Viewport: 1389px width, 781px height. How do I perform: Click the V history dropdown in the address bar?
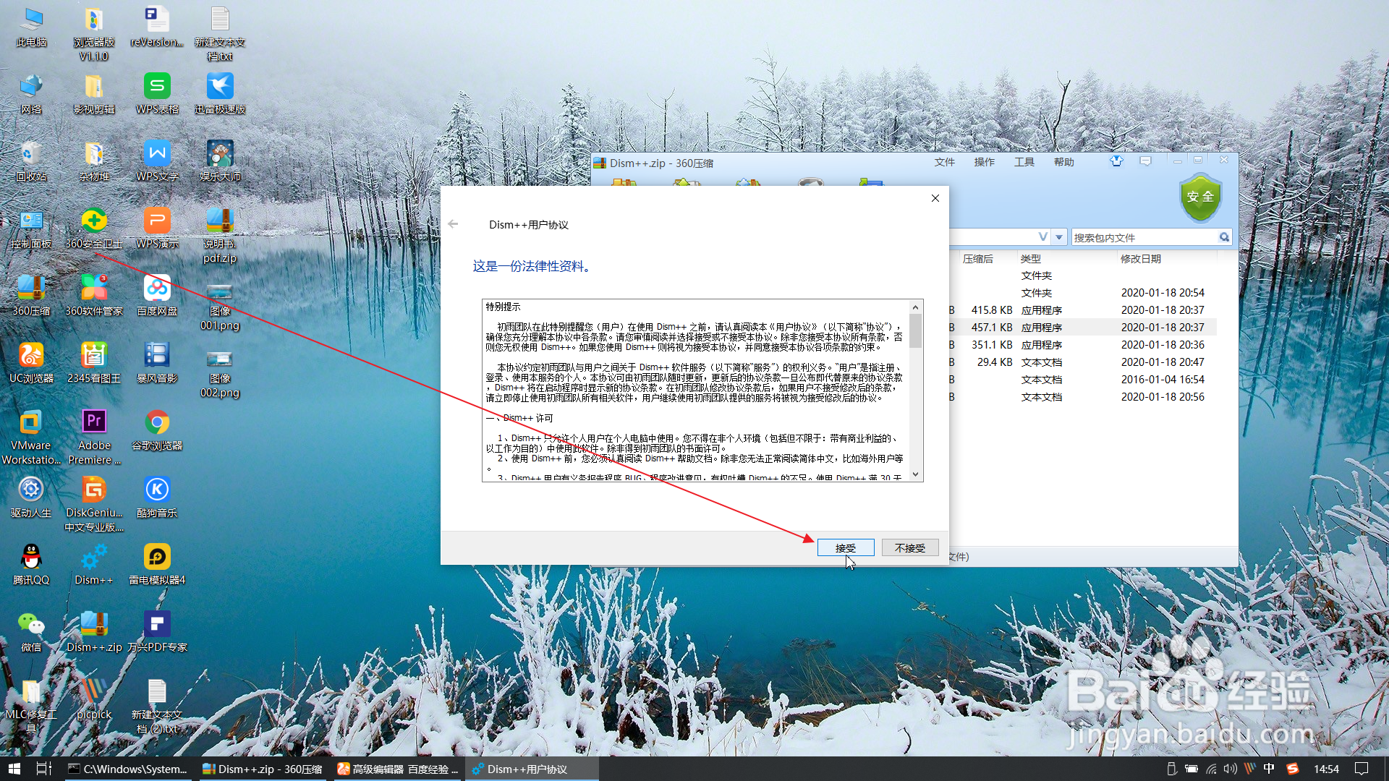(1042, 237)
